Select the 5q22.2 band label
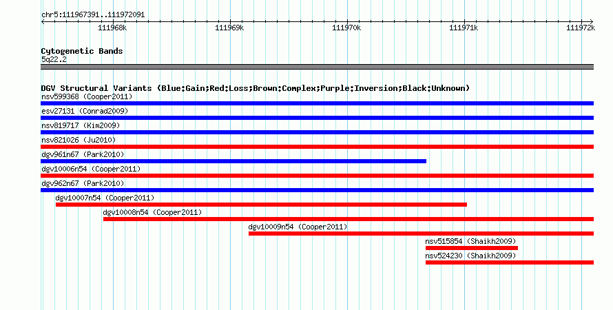This screenshot has width=613, height=310. coord(54,59)
